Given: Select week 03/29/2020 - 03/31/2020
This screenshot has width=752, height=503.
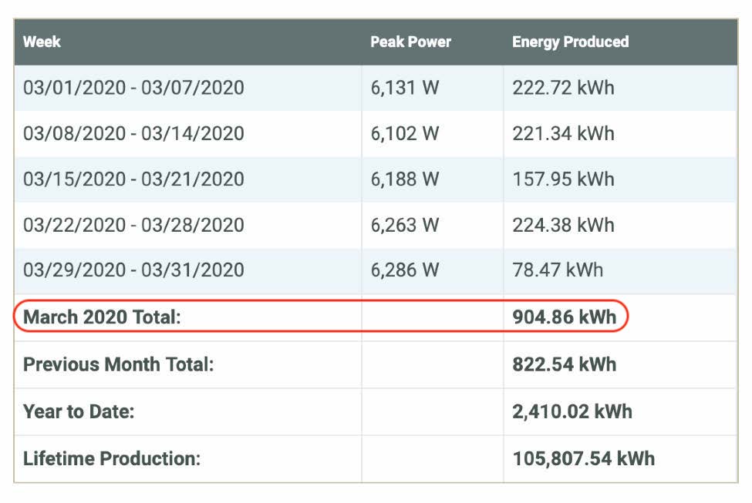Looking at the screenshot, I should click(133, 270).
